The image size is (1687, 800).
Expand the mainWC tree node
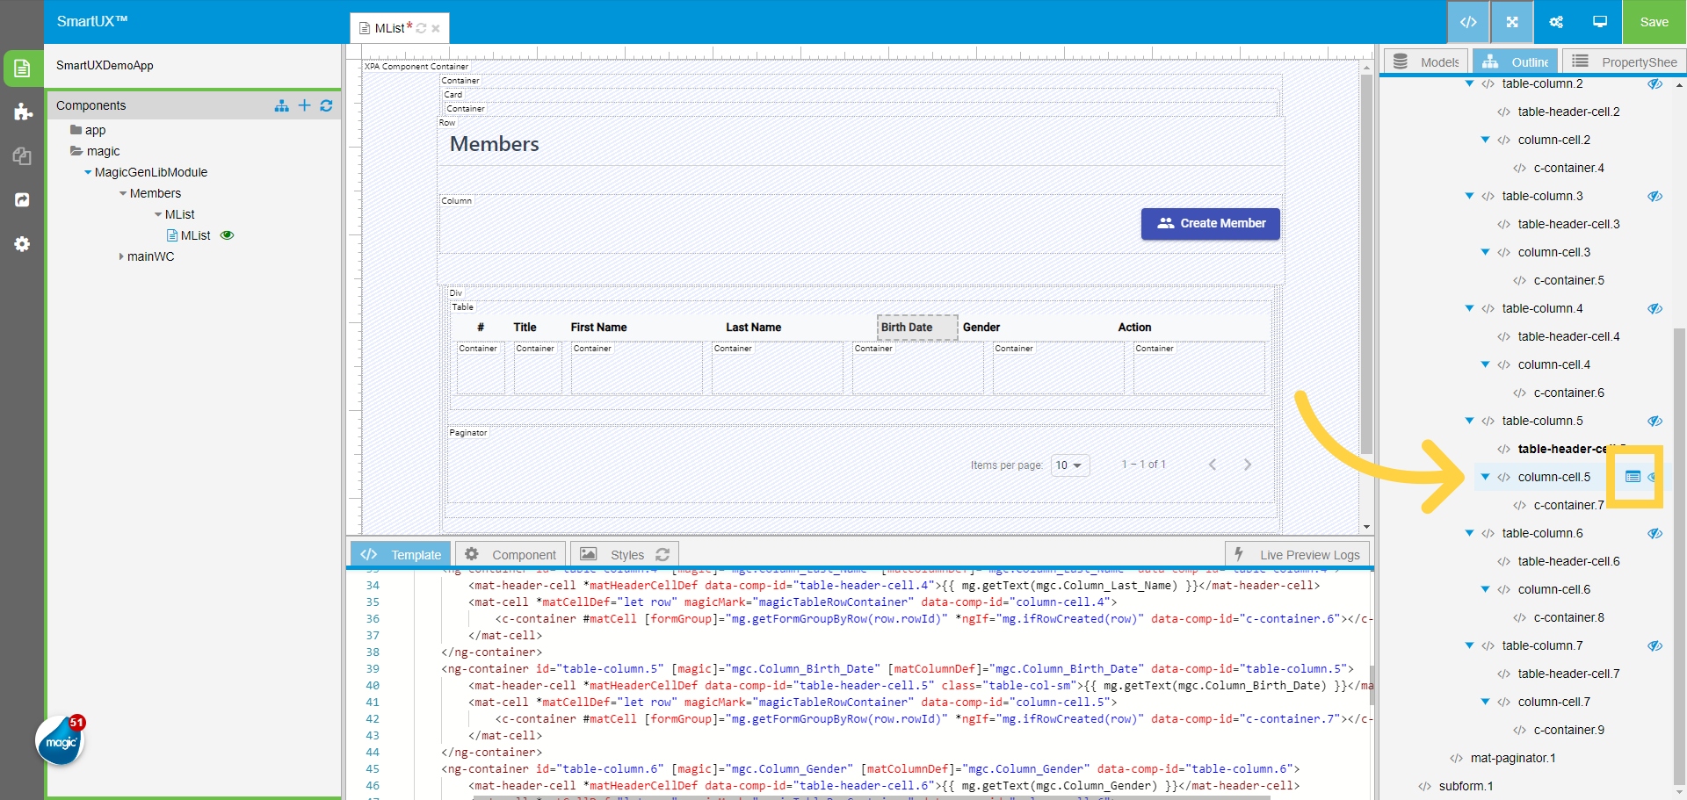click(x=121, y=256)
